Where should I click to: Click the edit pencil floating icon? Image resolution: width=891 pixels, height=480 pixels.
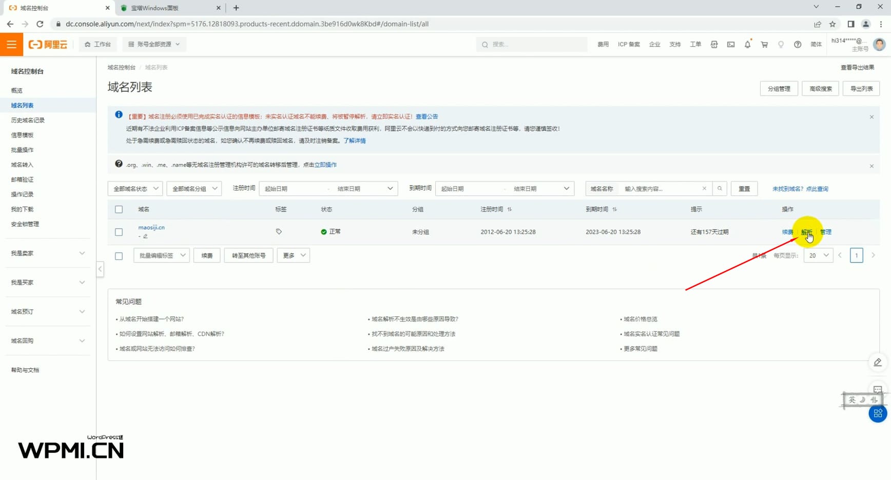[878, 363]
